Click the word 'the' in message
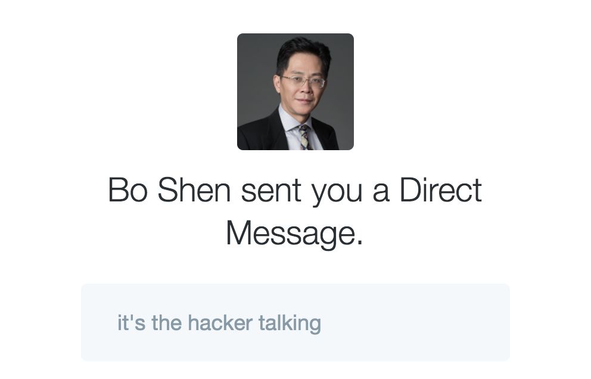This screenshot has width=591, height=379. pos(167,323)
